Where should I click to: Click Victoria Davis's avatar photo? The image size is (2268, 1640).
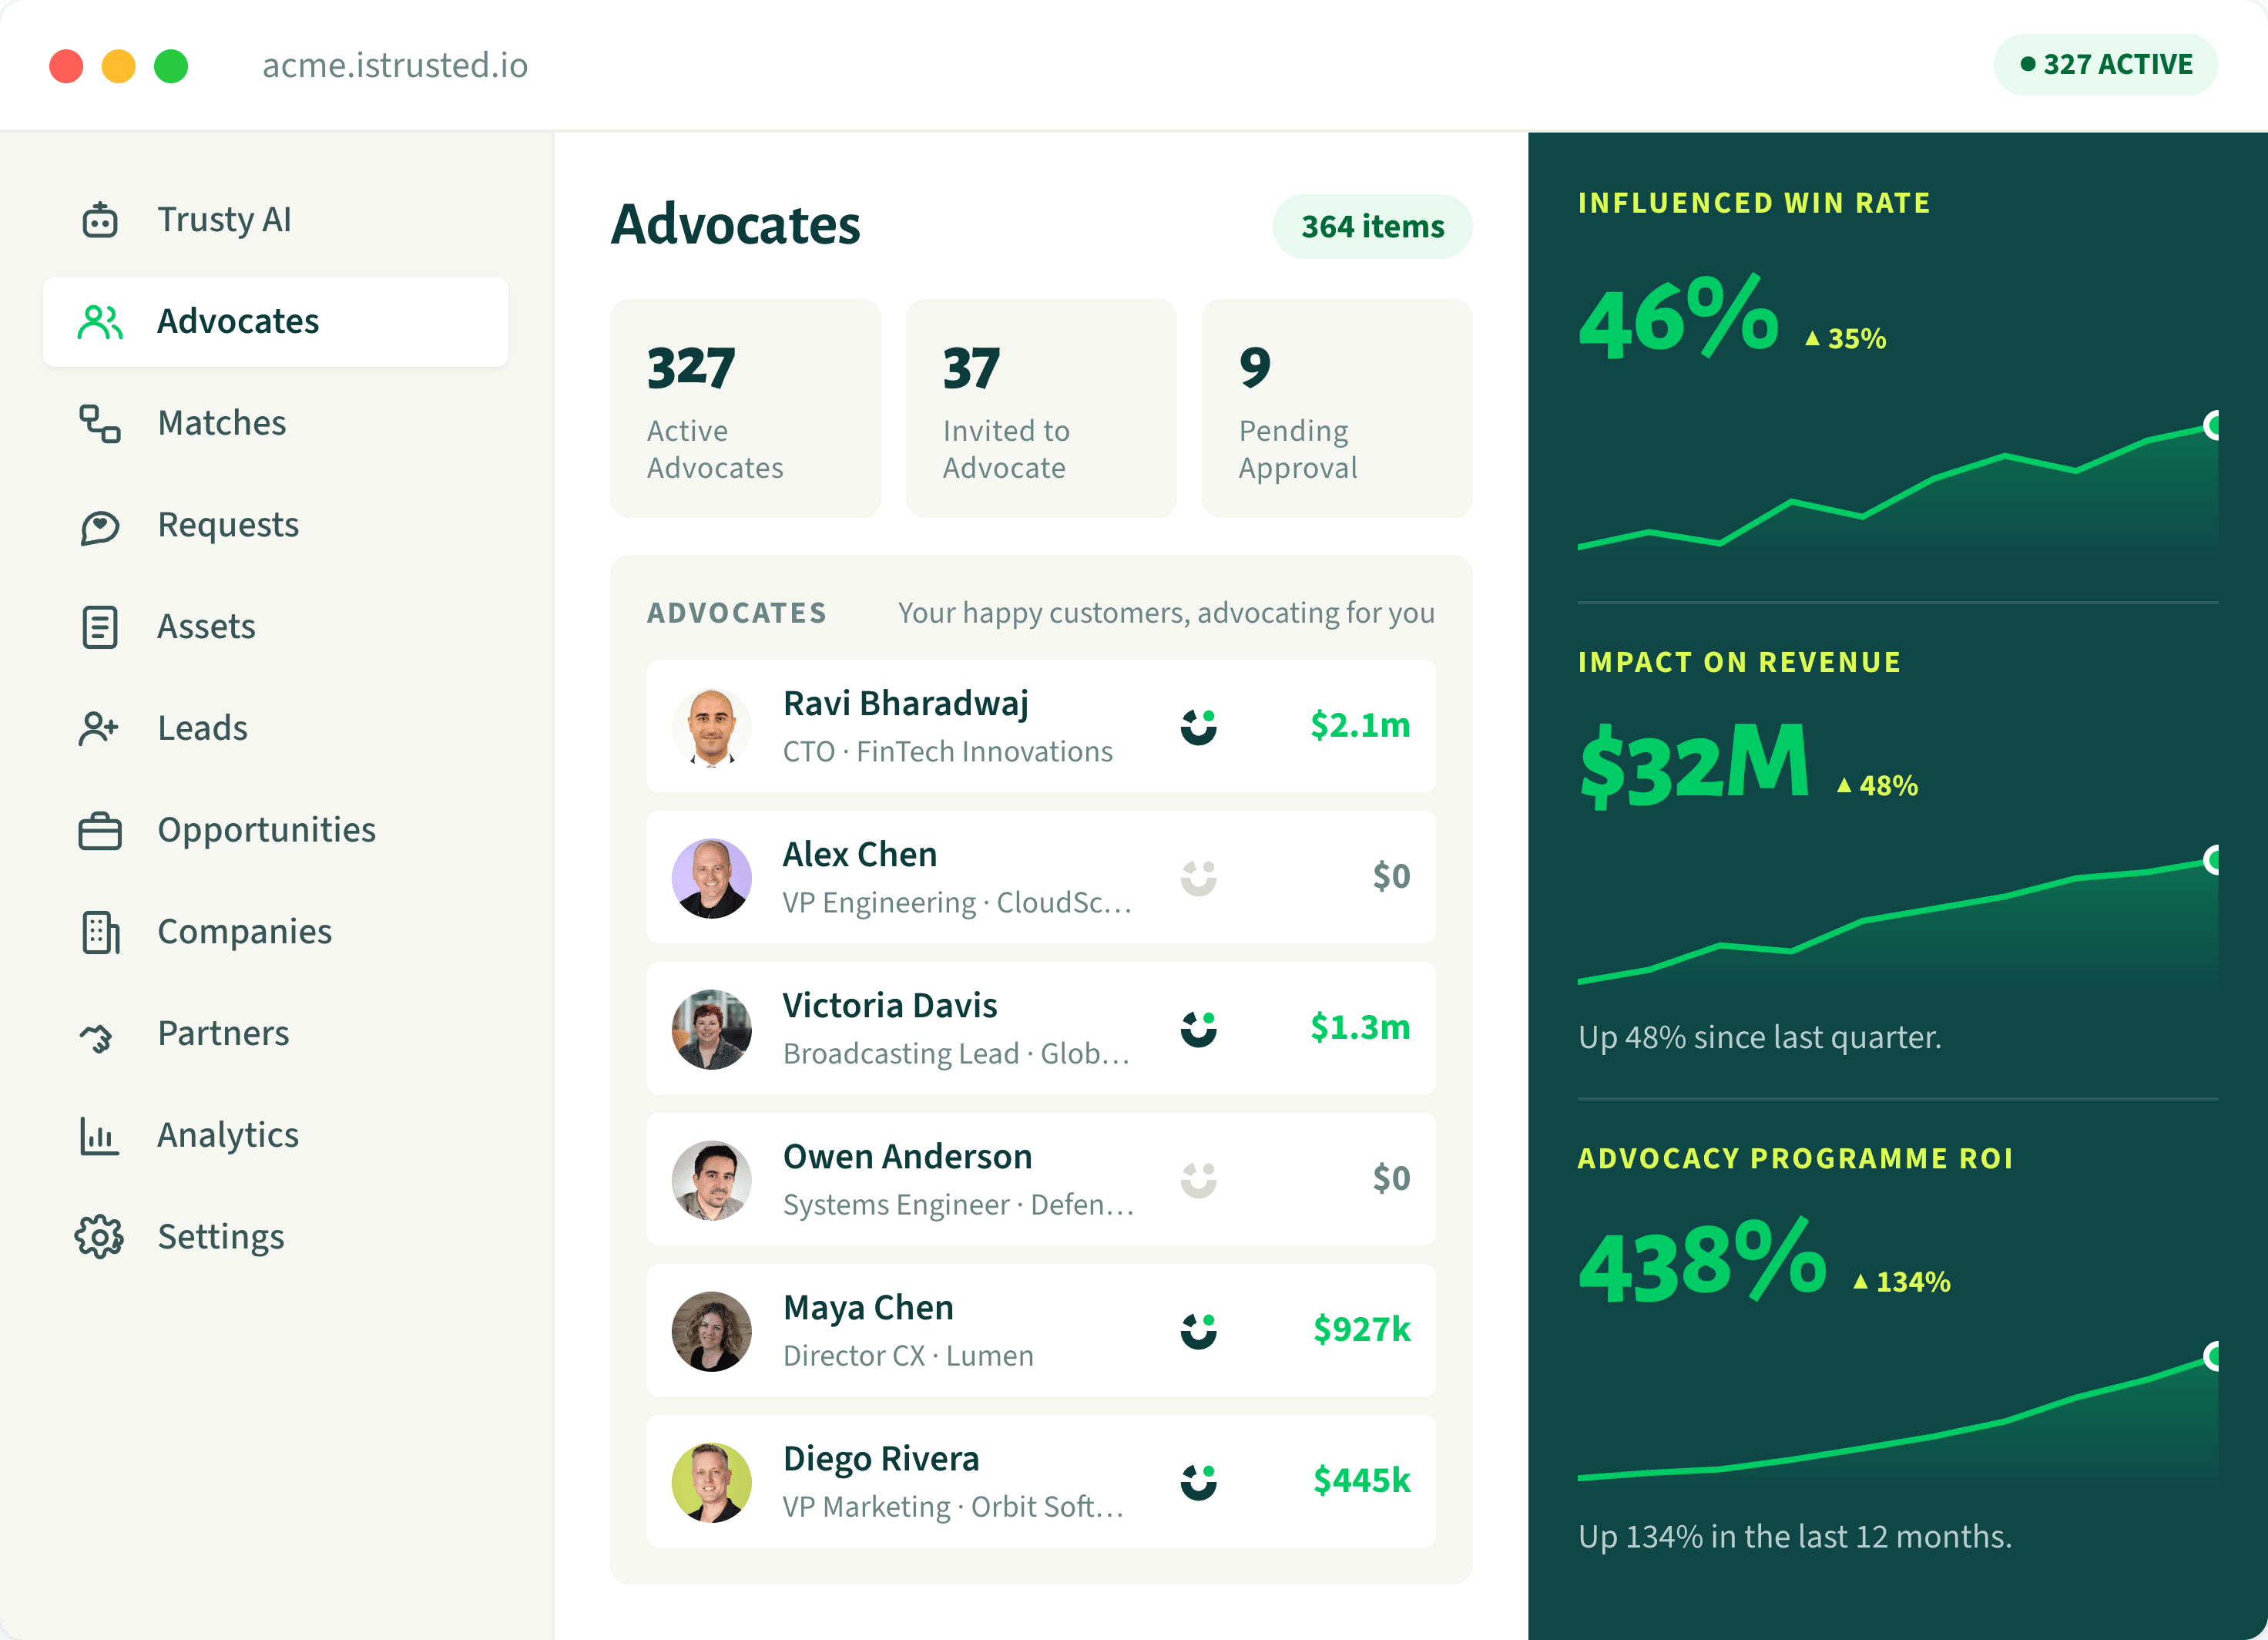pos(712,1030)
